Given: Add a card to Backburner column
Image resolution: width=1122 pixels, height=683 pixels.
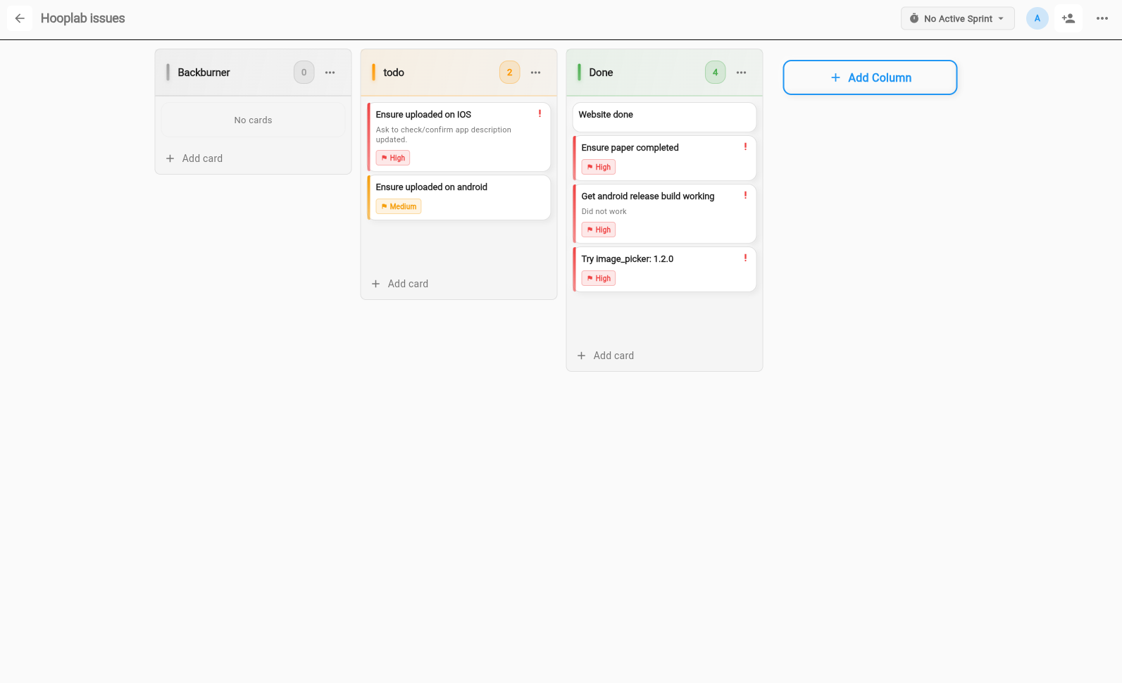Looking at the screenshot, I should [x=194, y=158].
